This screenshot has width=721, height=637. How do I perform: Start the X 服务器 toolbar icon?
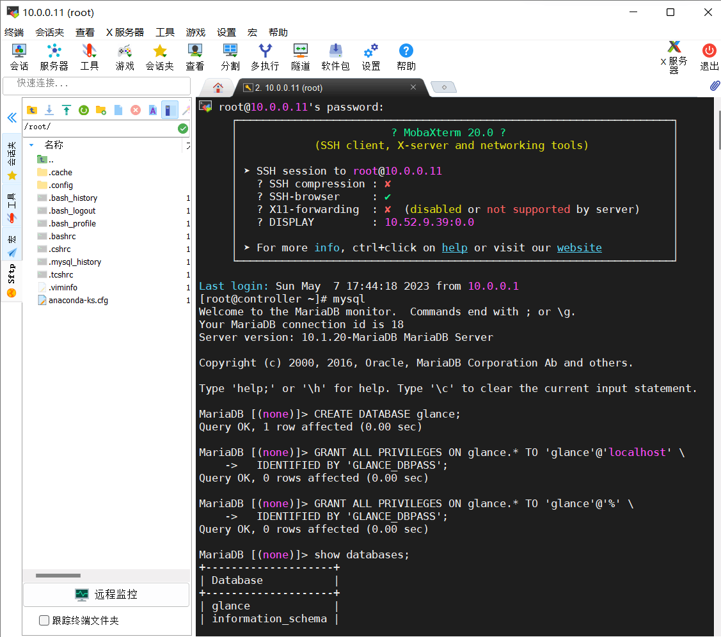(674, 57)
